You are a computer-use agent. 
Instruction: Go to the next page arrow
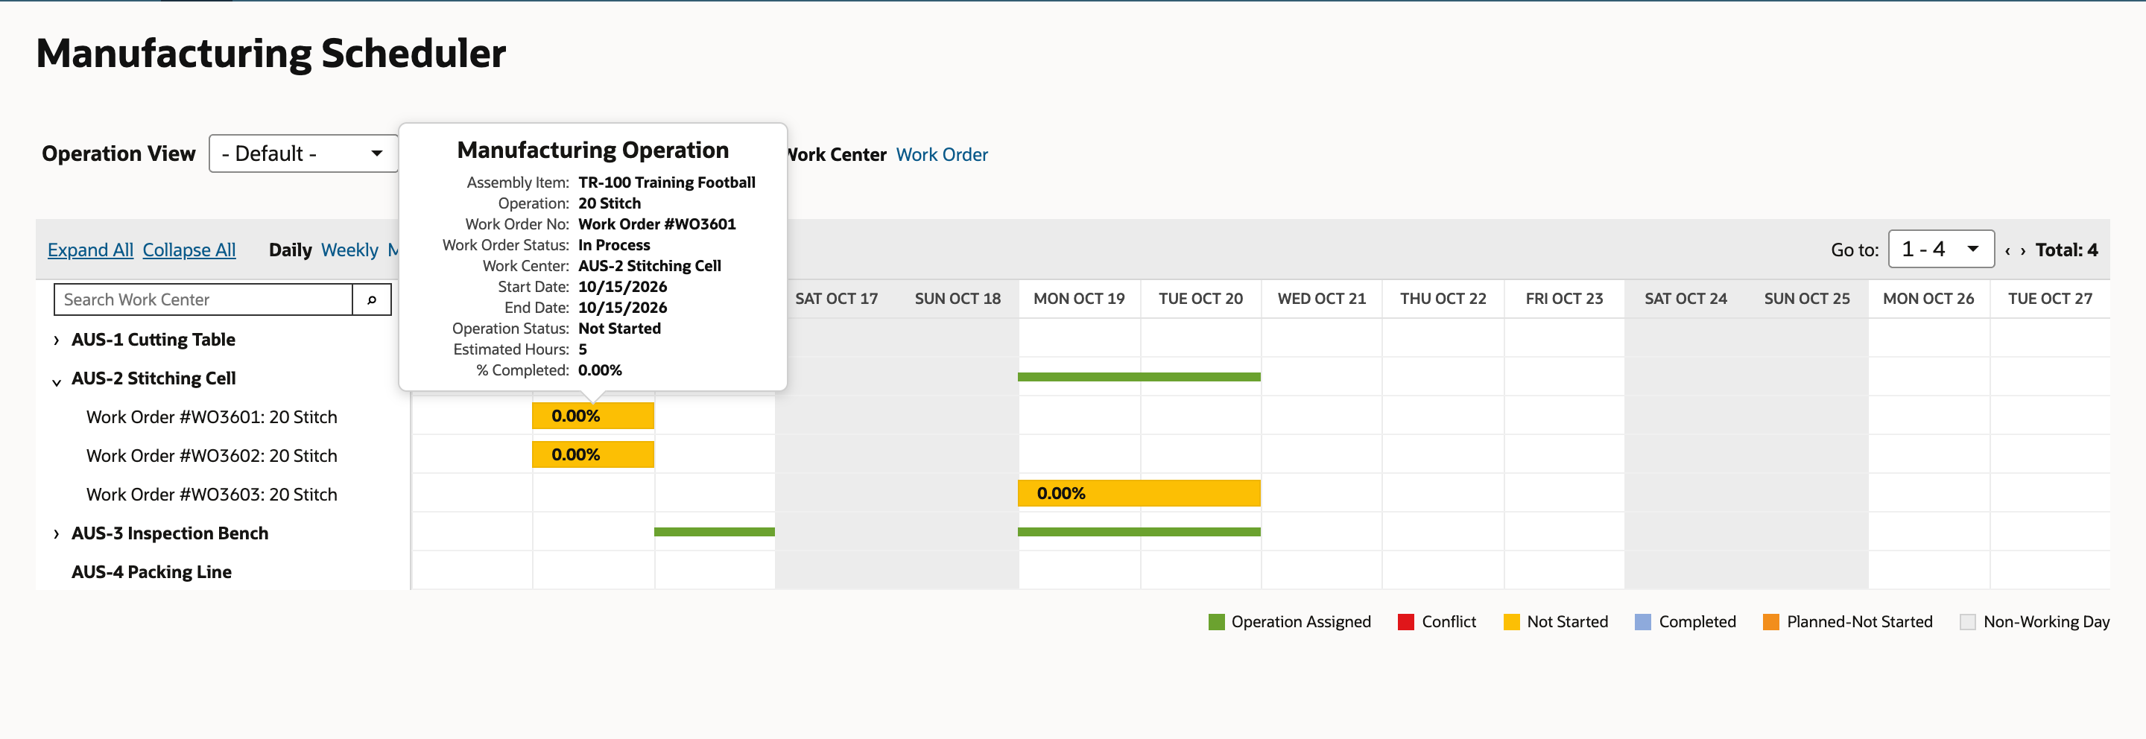click(2023, 250)
